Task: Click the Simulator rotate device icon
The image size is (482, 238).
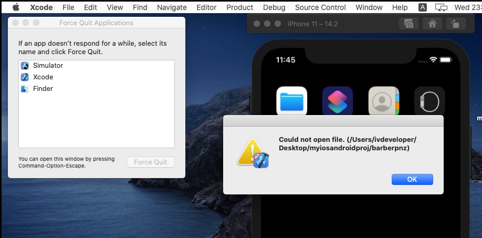Action: 456,24
